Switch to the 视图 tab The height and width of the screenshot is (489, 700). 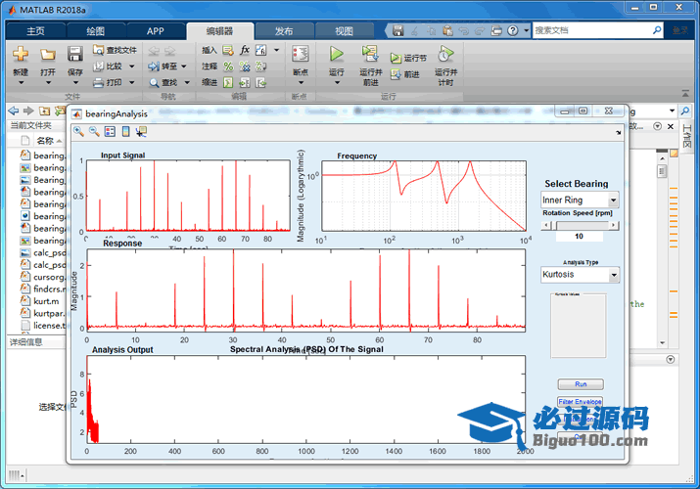pos(345,31)
